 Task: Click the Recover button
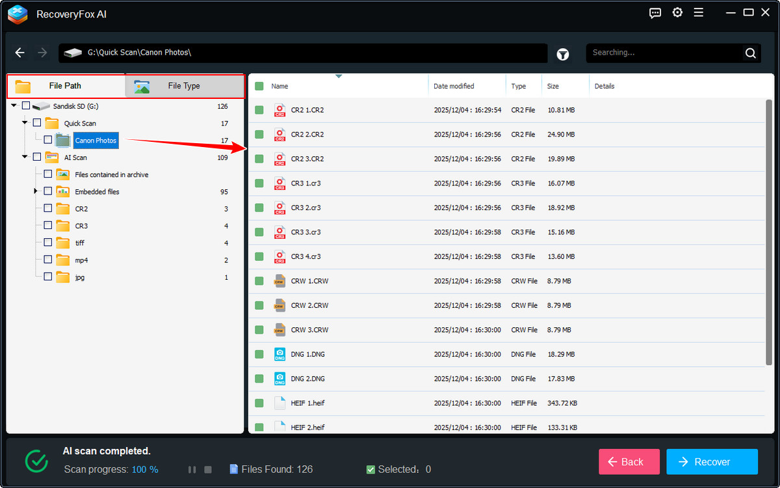[x=712, y=462]
